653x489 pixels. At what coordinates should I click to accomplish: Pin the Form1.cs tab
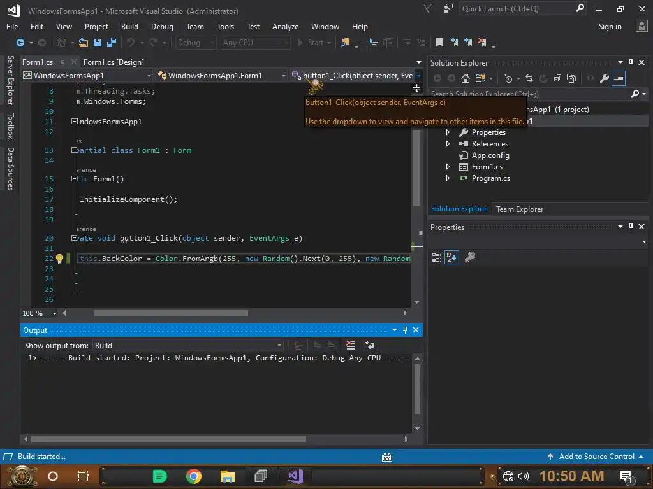click(62, 62)
